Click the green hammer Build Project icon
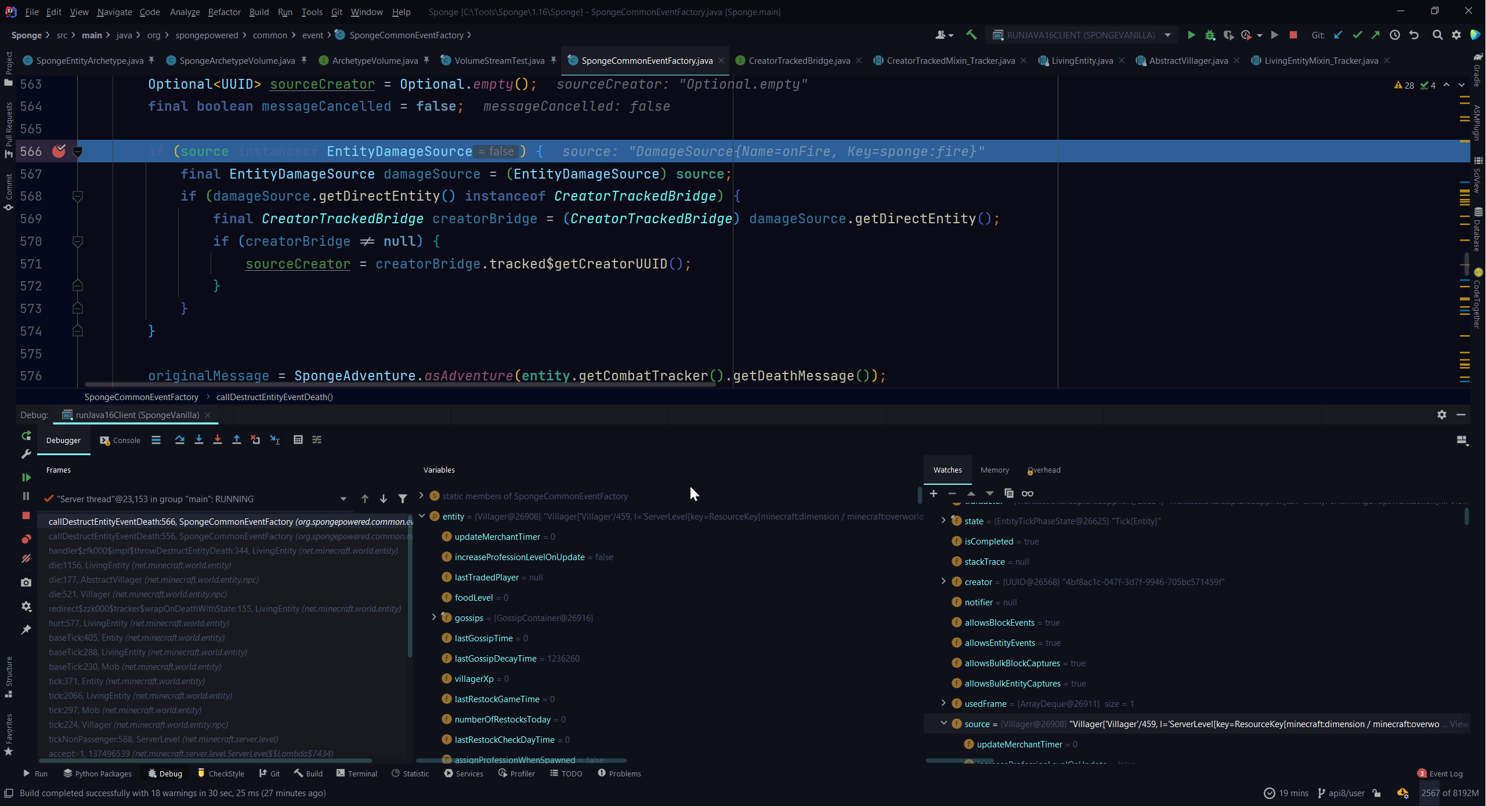Screen dimensions: 1486x806 971,35
